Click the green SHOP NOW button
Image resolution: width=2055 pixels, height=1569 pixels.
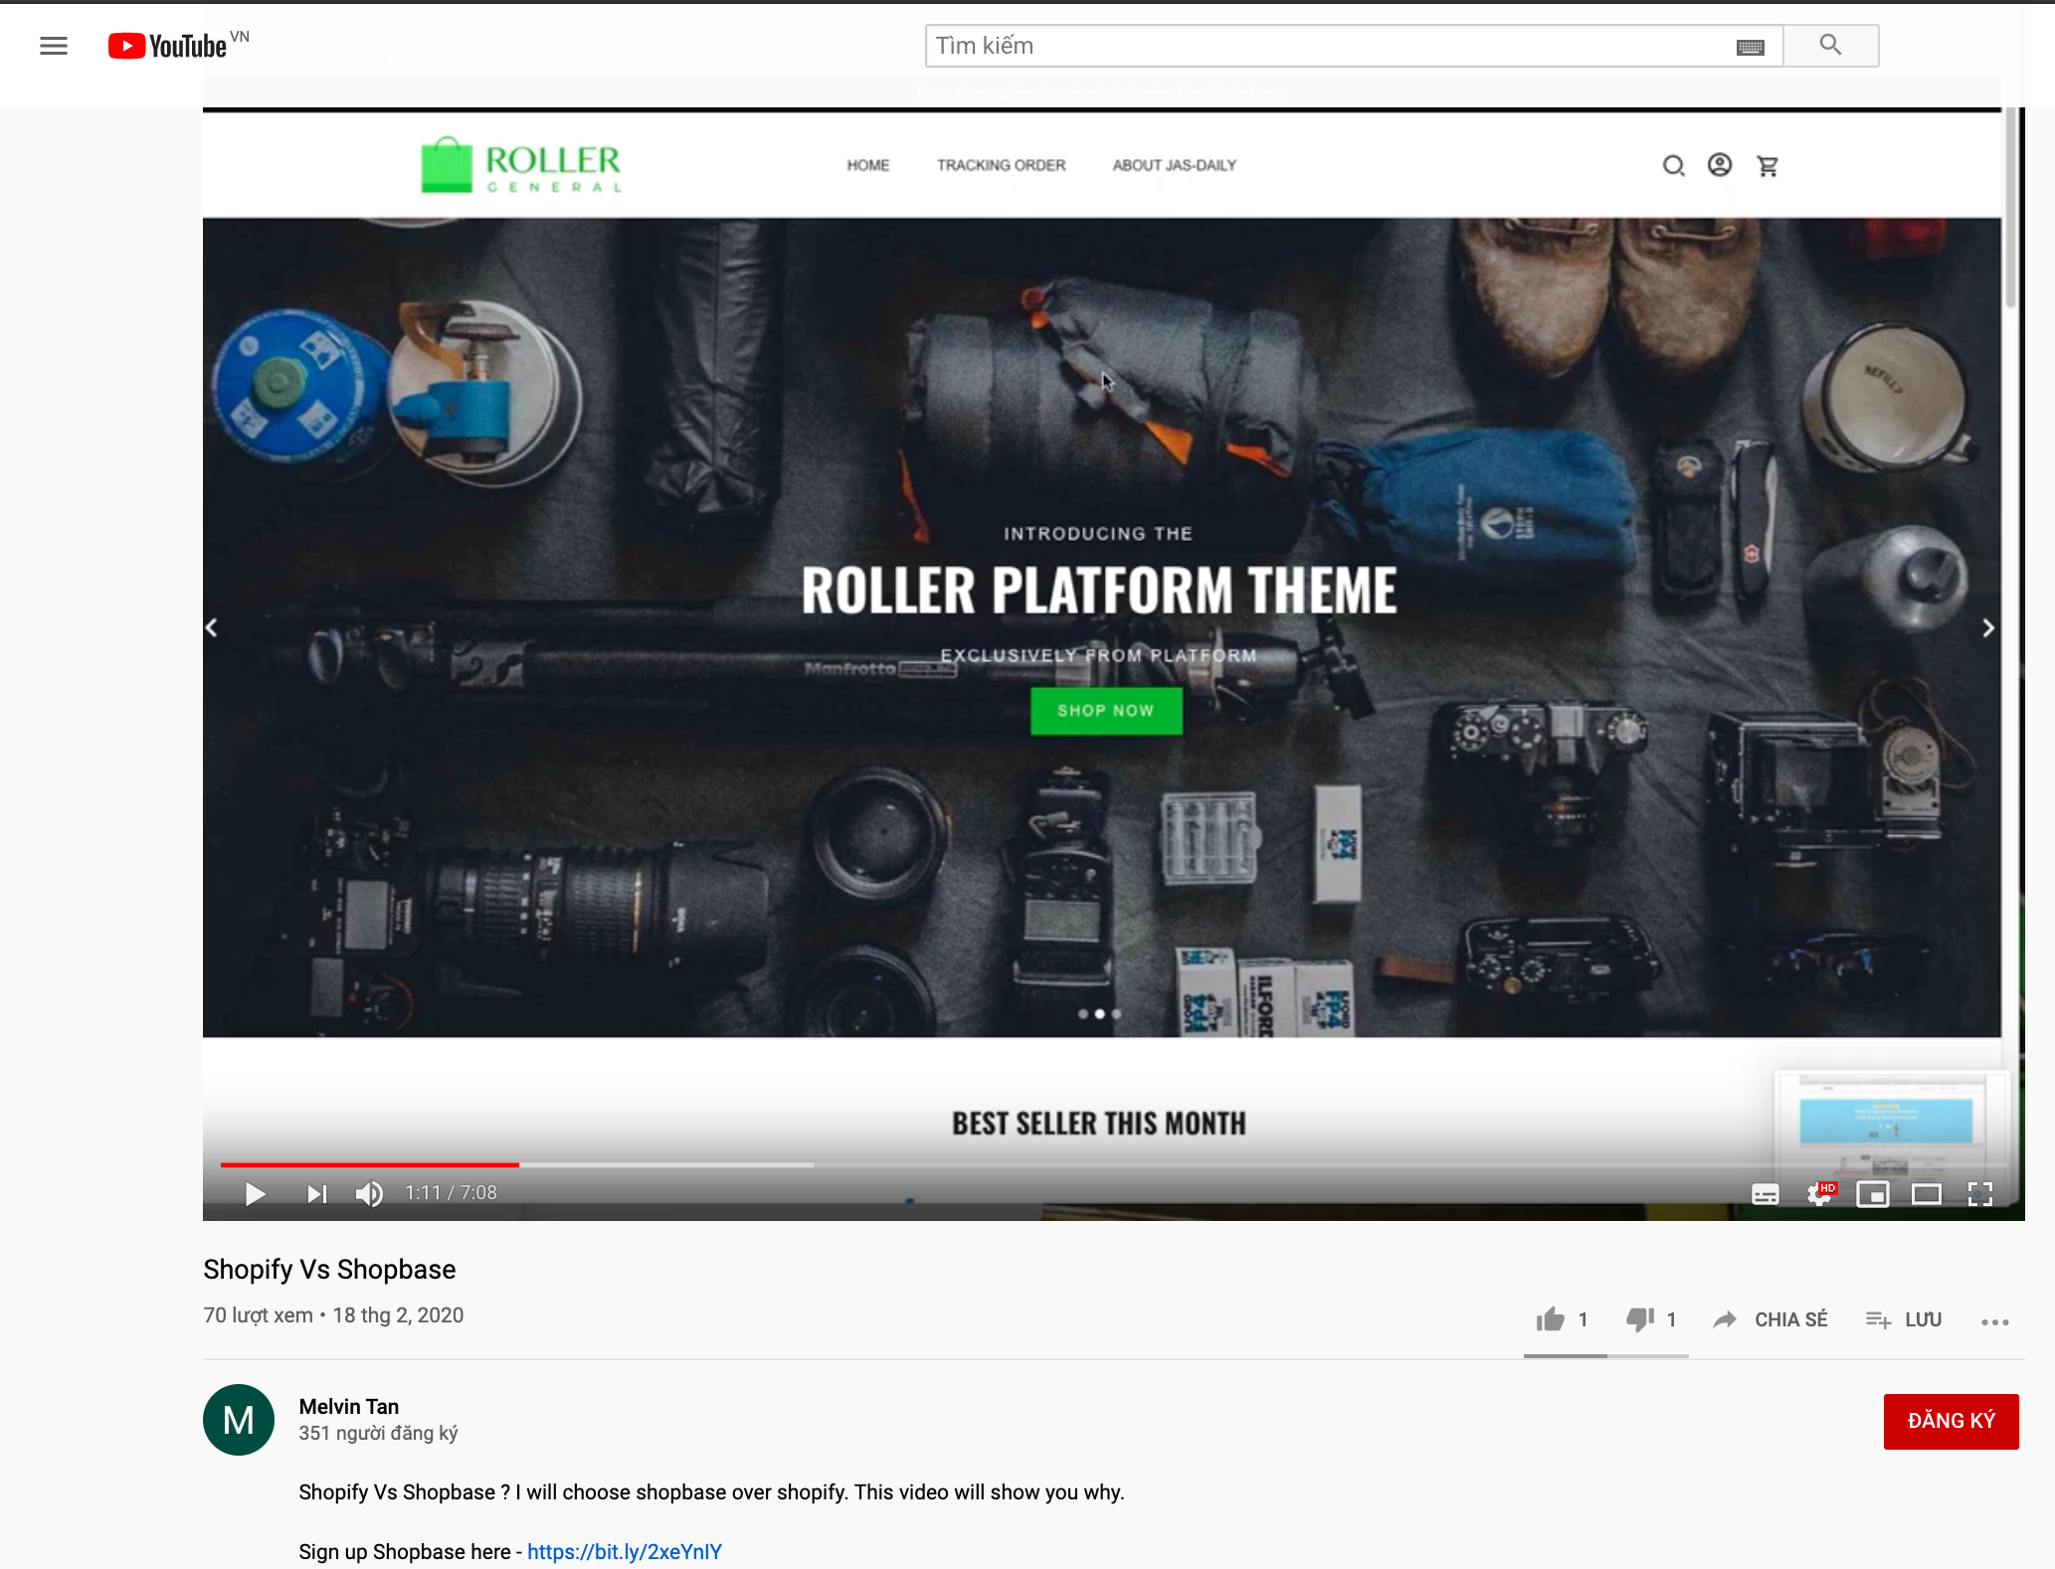(1106, 711)
